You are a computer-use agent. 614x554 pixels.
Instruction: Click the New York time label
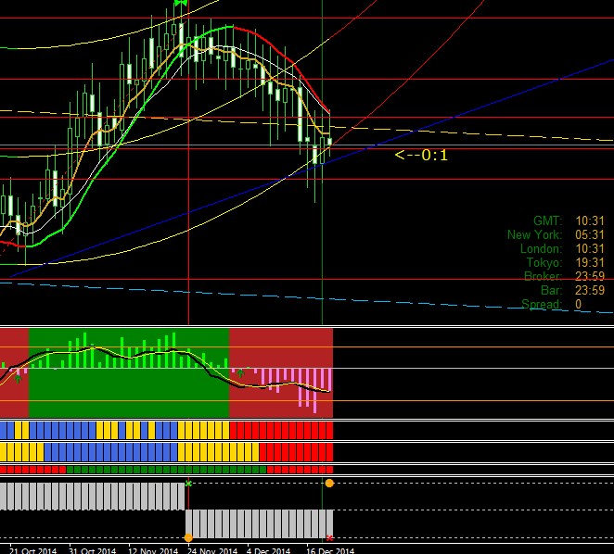coord(533,234)
